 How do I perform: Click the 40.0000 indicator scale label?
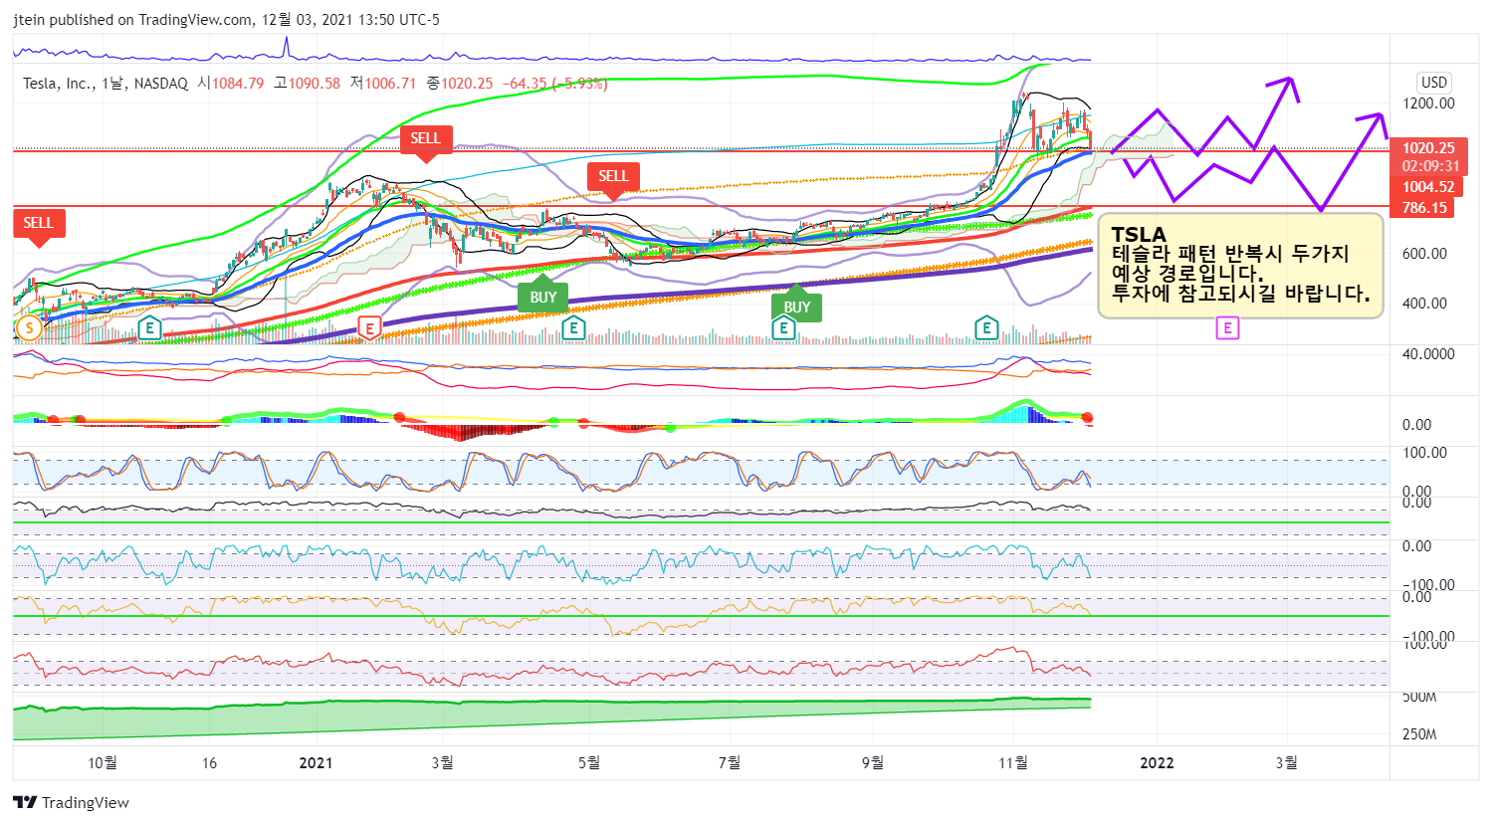click(1428, 354)
